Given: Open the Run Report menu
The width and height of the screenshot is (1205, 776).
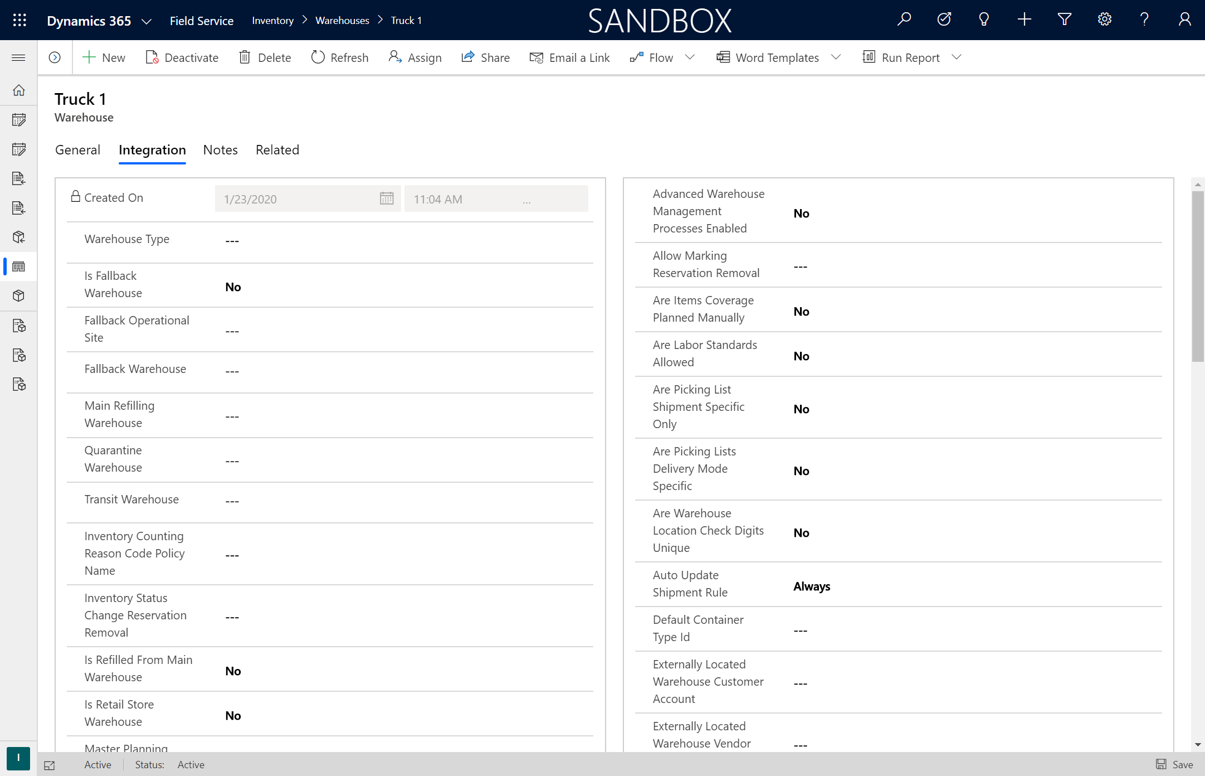Looking at the screenshot, I should tap(957, 57).
